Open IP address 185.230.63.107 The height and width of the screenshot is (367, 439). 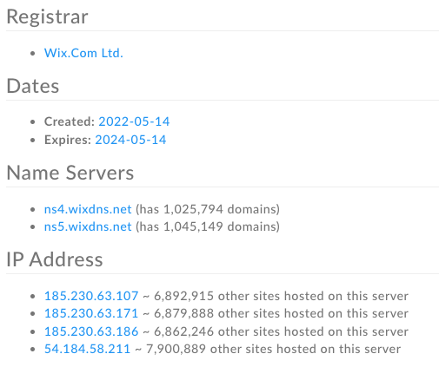pyautogui.click(x=91, y=296)
